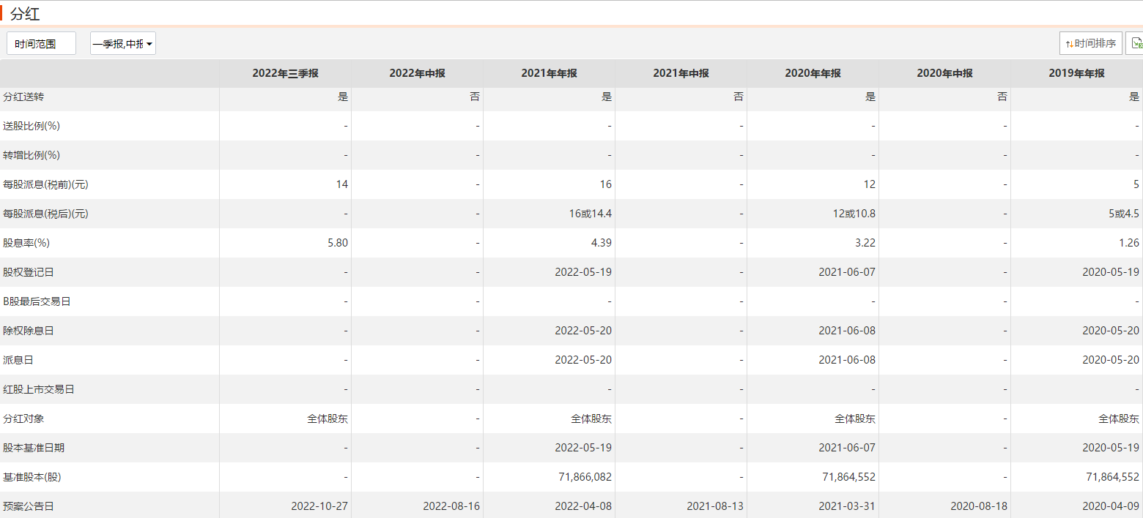Click the 红股上市交易日 row label
Image resolution: width=1143 pixels, height=518 pixels.
[x=39, y=389]
